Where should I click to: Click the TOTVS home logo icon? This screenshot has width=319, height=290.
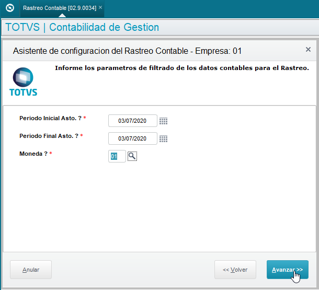(x=10, y=8)
